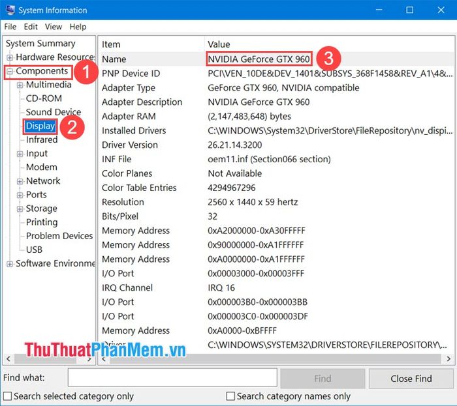Click the details pane horizontal scrollbar thumb
This screenshot has width=457, height=406.
275,359
